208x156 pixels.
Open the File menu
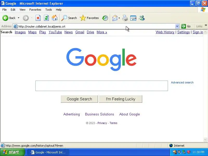click(4, 10)
